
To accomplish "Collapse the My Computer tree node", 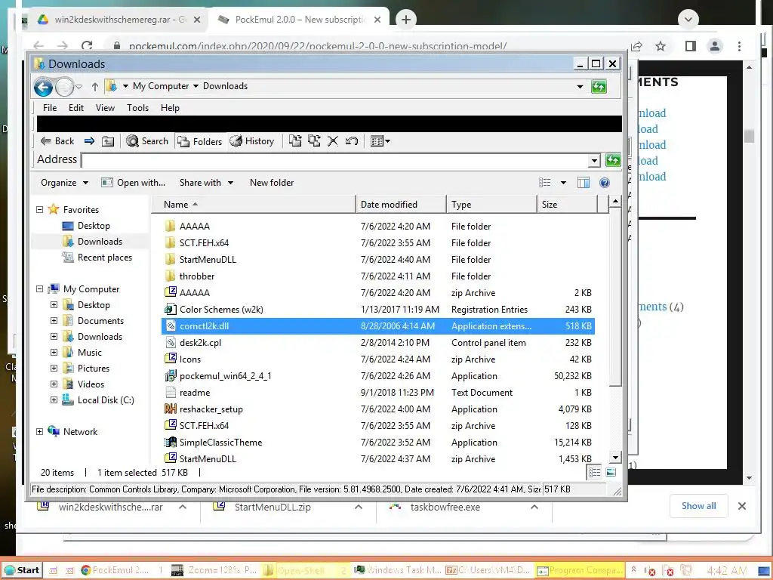I will point(39,289).
